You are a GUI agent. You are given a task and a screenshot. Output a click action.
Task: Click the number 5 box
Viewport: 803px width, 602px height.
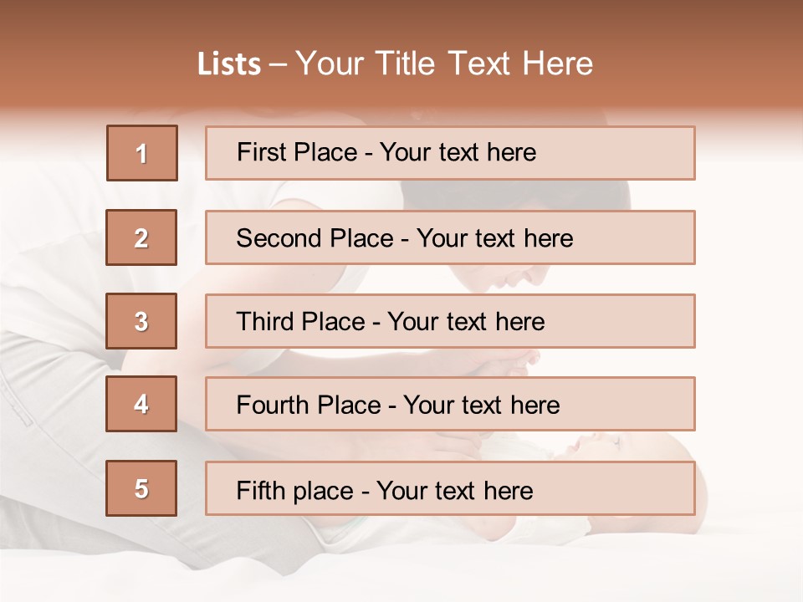pyautogui.click(x=141, y=488)
